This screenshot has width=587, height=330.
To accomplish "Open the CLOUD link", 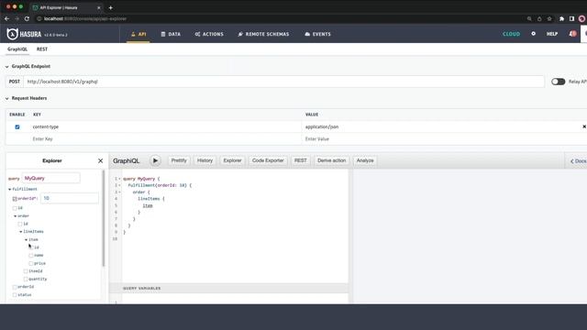I will coord(512,34).
